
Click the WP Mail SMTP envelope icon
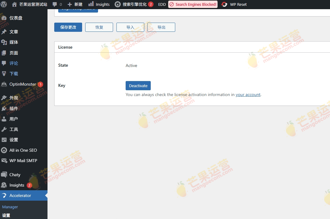tap(4, 161)
